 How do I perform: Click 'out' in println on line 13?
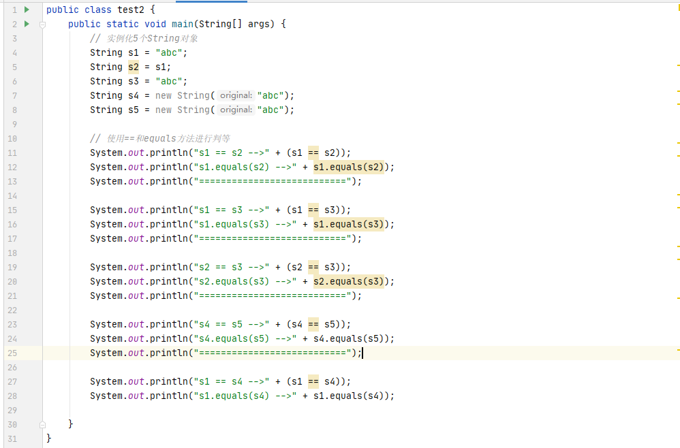(136, 181)
